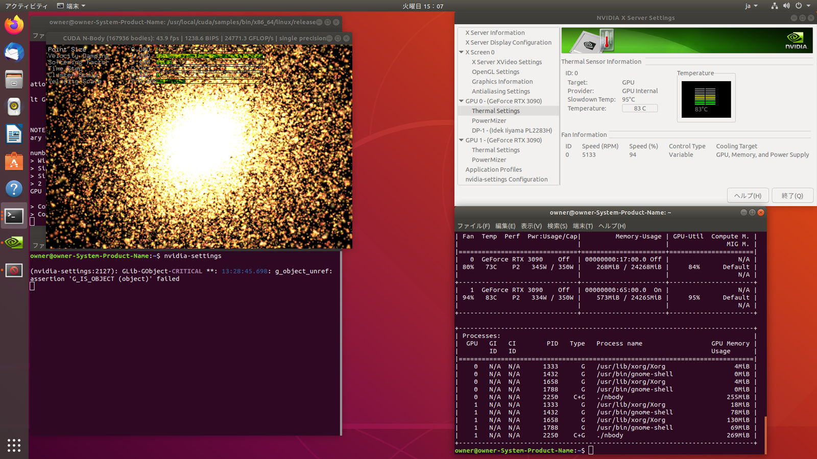
Task: Launch LibreOffice Writer from the dock
Action: [x=14, y=135]
